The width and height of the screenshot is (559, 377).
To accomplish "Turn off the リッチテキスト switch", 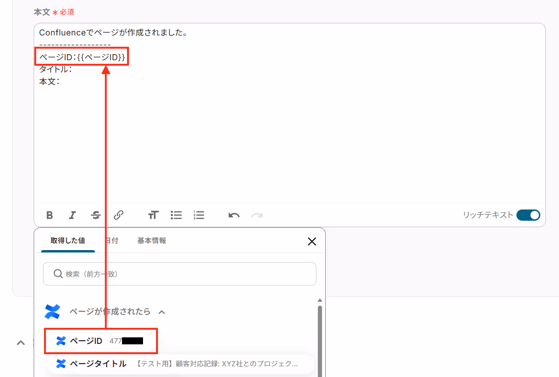I will [528, 215].
